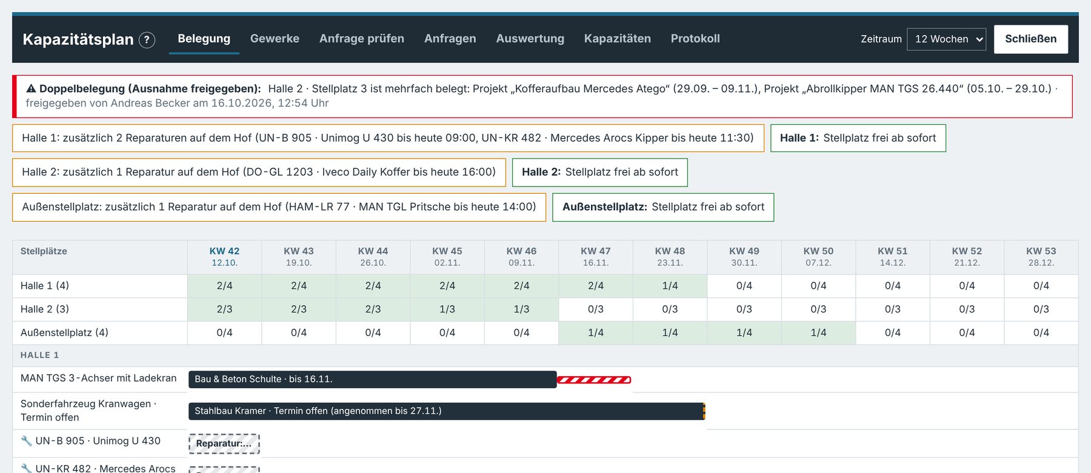The image size is (1091, 473).
Task: Open the Zeitraum dropdown showing 12 Wochen
Action: click(946, 39)
